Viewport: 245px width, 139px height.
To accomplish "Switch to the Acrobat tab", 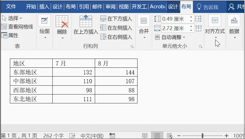I will coord(158,7).
